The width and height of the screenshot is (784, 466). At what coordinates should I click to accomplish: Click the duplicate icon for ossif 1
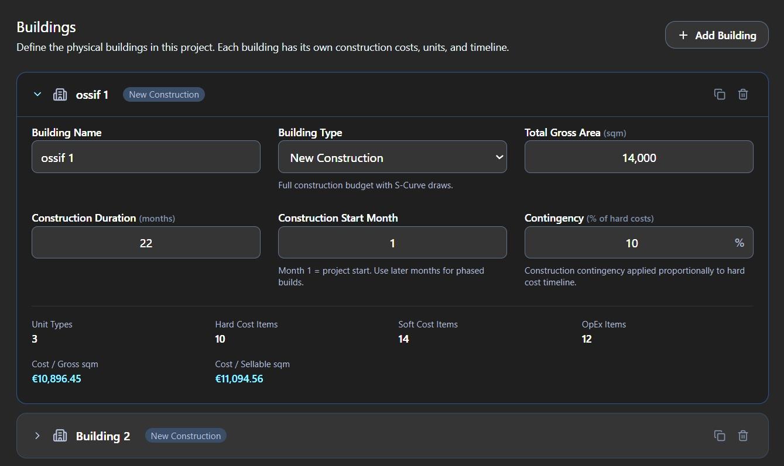[x=720, y=94]
